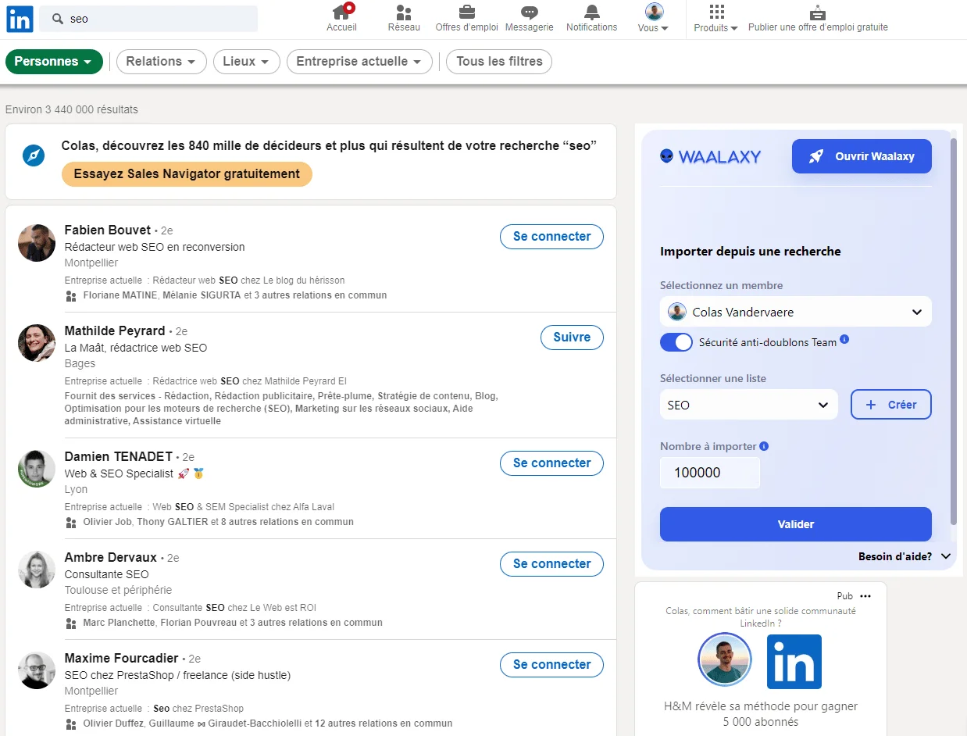Click the Créer list button
The height and width of the screenshot is (736, 967).
(891, 405)
